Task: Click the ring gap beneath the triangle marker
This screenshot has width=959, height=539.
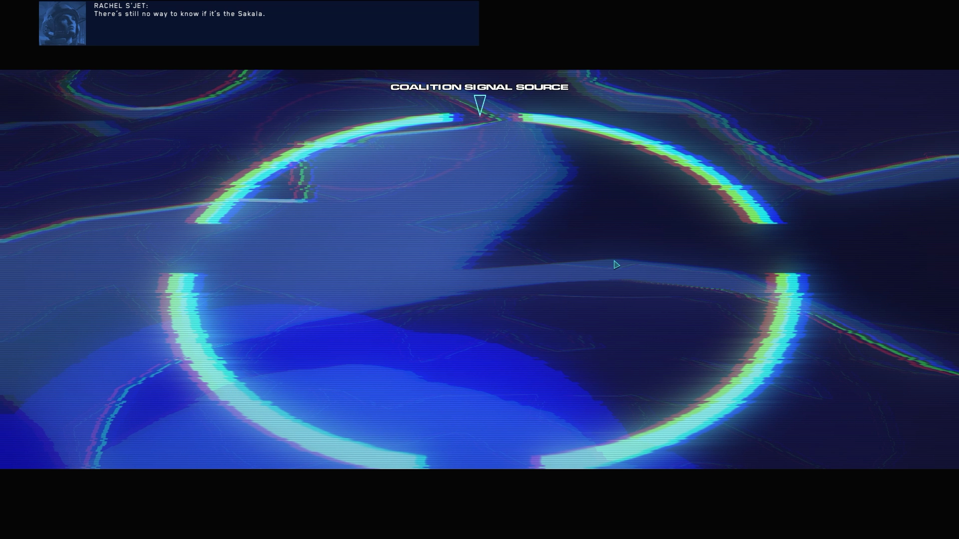Action: pos(487,119)
